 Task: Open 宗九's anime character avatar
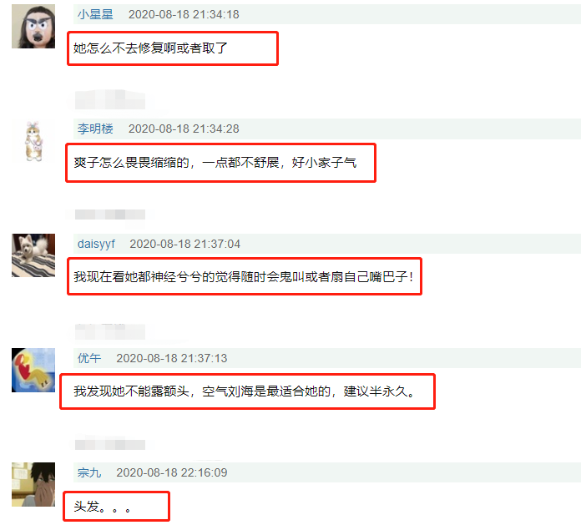(x=33, y=484)
